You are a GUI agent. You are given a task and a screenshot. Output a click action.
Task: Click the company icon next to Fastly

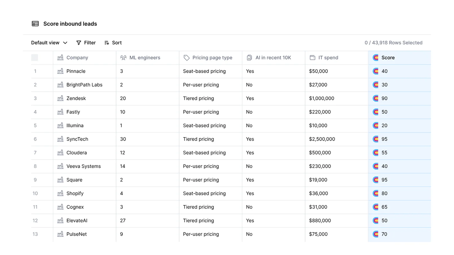tap(60, 112)
